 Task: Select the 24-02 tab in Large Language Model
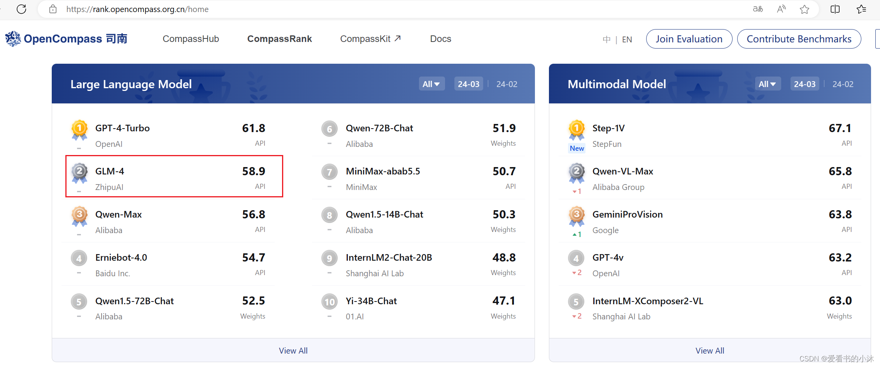tap(507, 84)
